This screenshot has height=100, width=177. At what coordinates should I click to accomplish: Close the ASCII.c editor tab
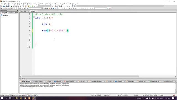coord(37,11)
